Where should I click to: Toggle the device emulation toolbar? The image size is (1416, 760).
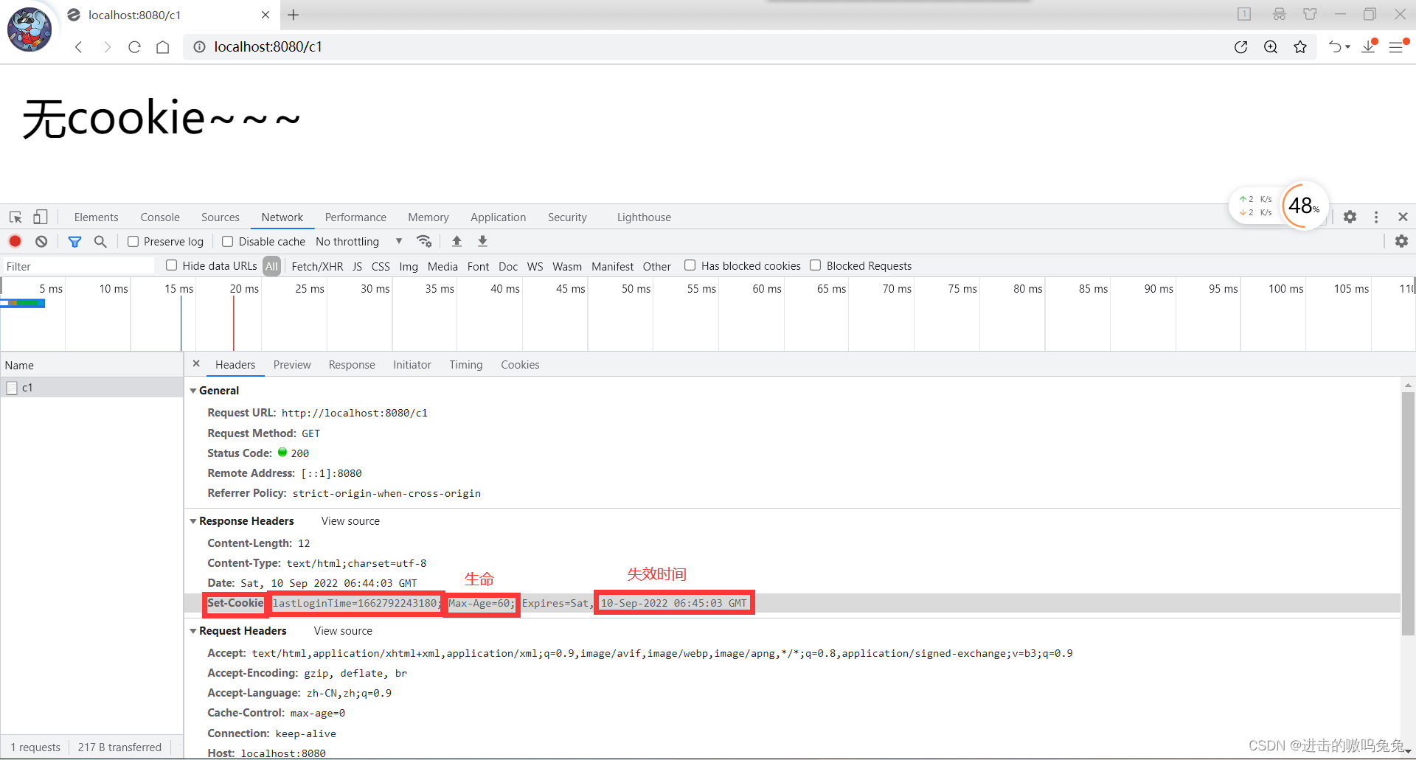click(x=40, y=217)
